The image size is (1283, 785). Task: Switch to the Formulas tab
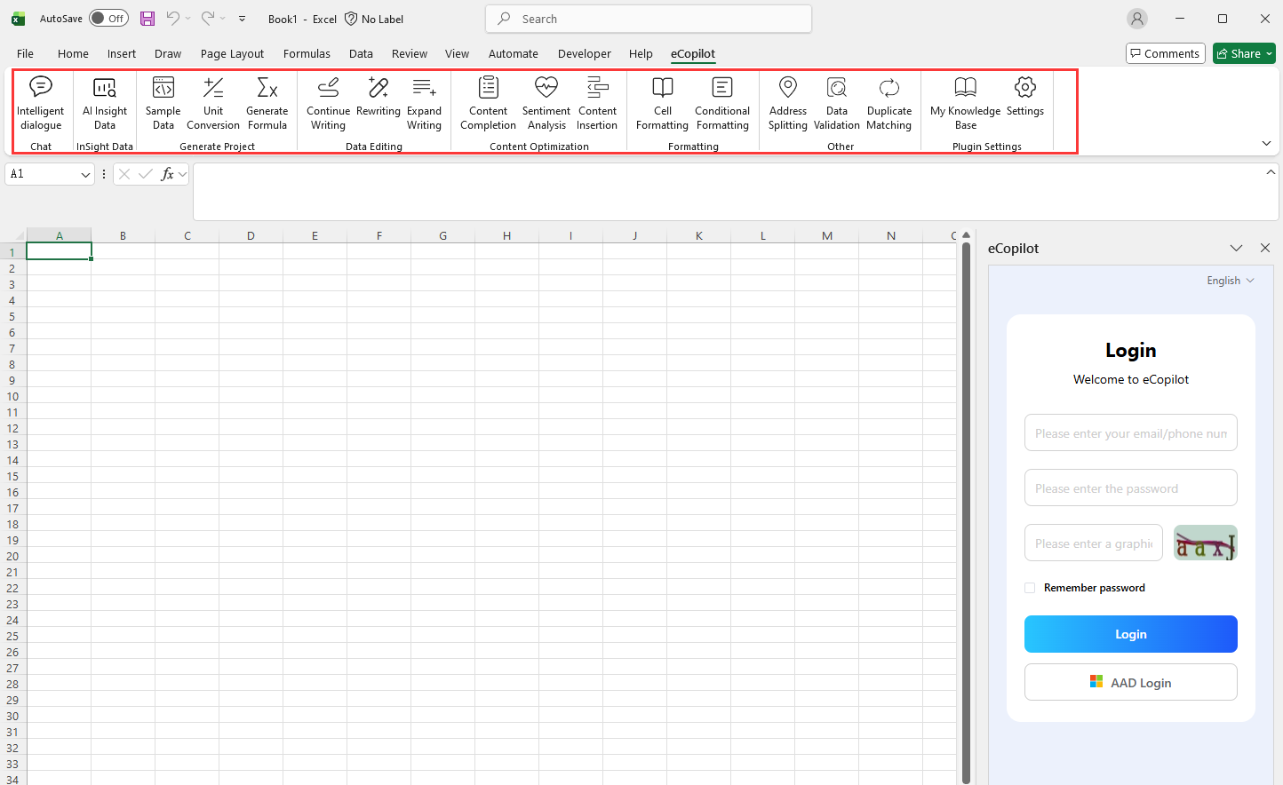307,54
